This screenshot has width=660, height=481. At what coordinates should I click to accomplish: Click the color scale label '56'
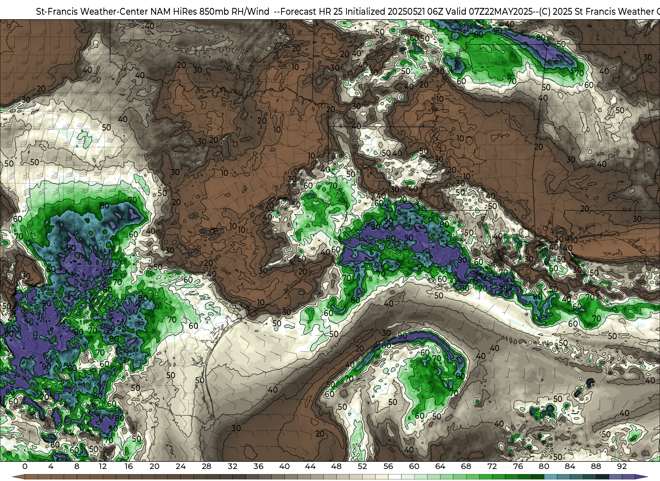pos(388,466)
